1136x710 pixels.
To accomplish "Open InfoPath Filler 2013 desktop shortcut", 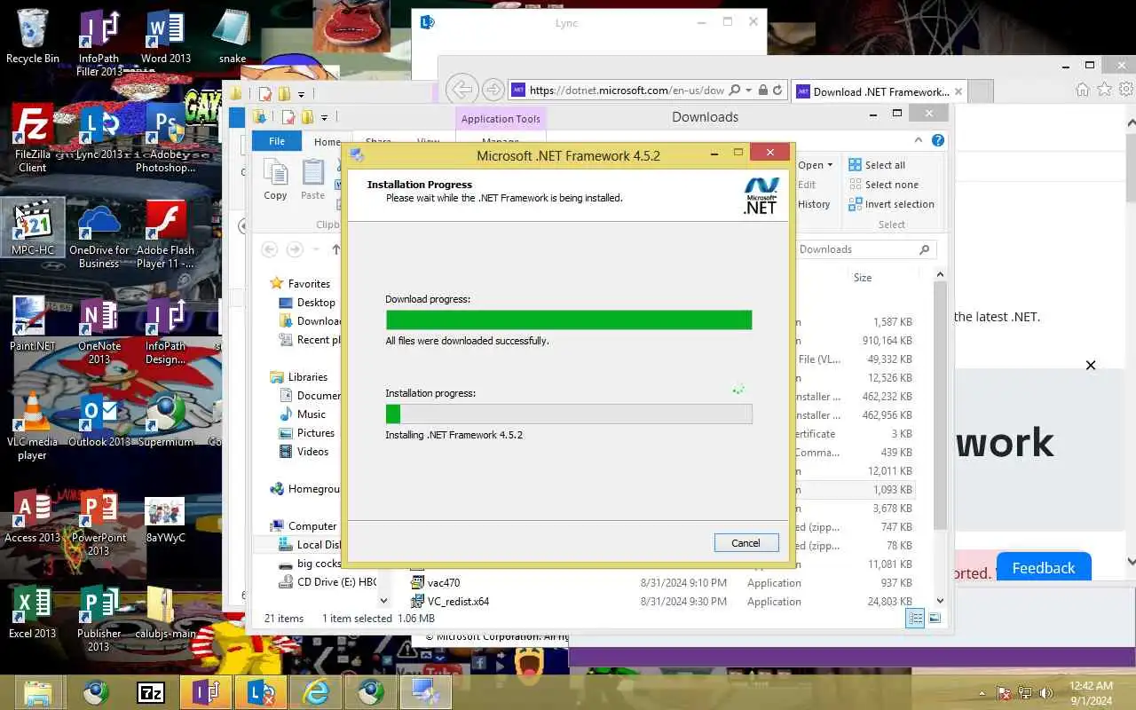I will [x=99, y=42].
